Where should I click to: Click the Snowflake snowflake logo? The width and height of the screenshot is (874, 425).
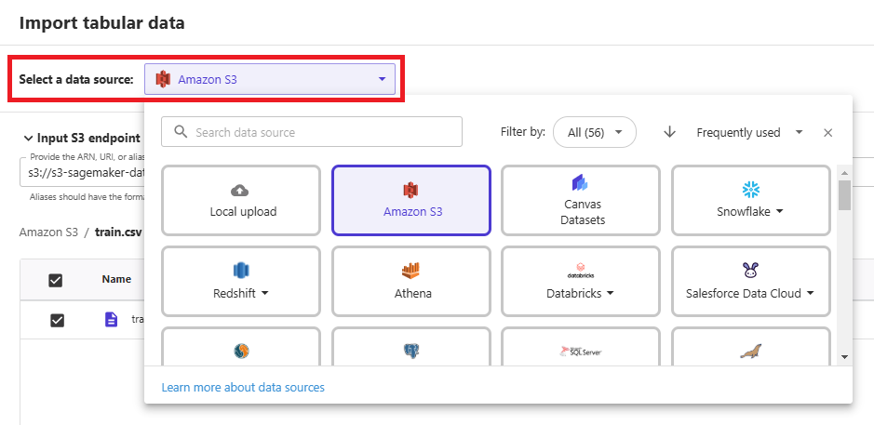pos(751,190)
